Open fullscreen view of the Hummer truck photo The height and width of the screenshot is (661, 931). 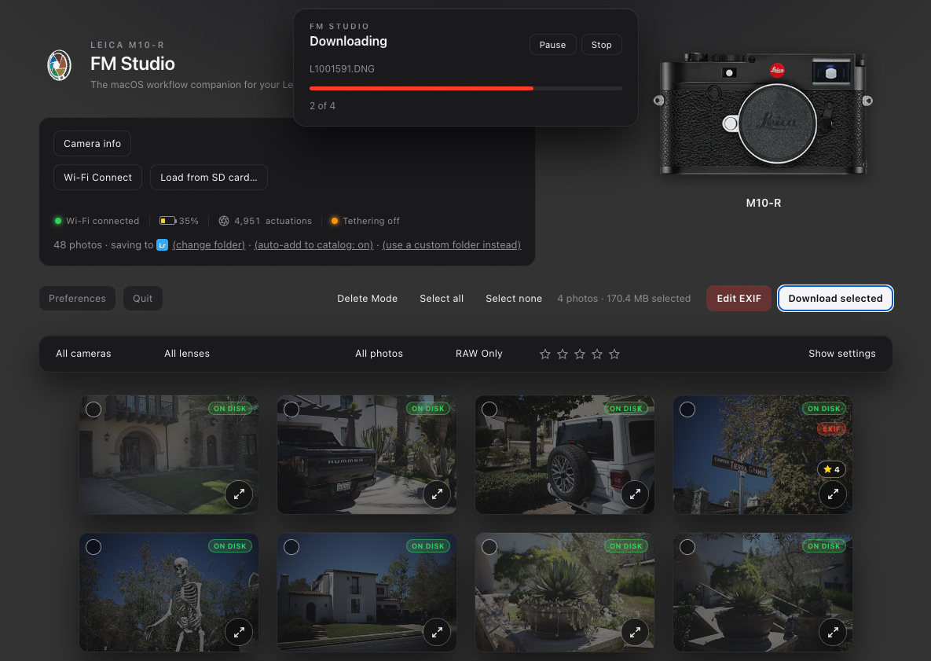(437, 494)
